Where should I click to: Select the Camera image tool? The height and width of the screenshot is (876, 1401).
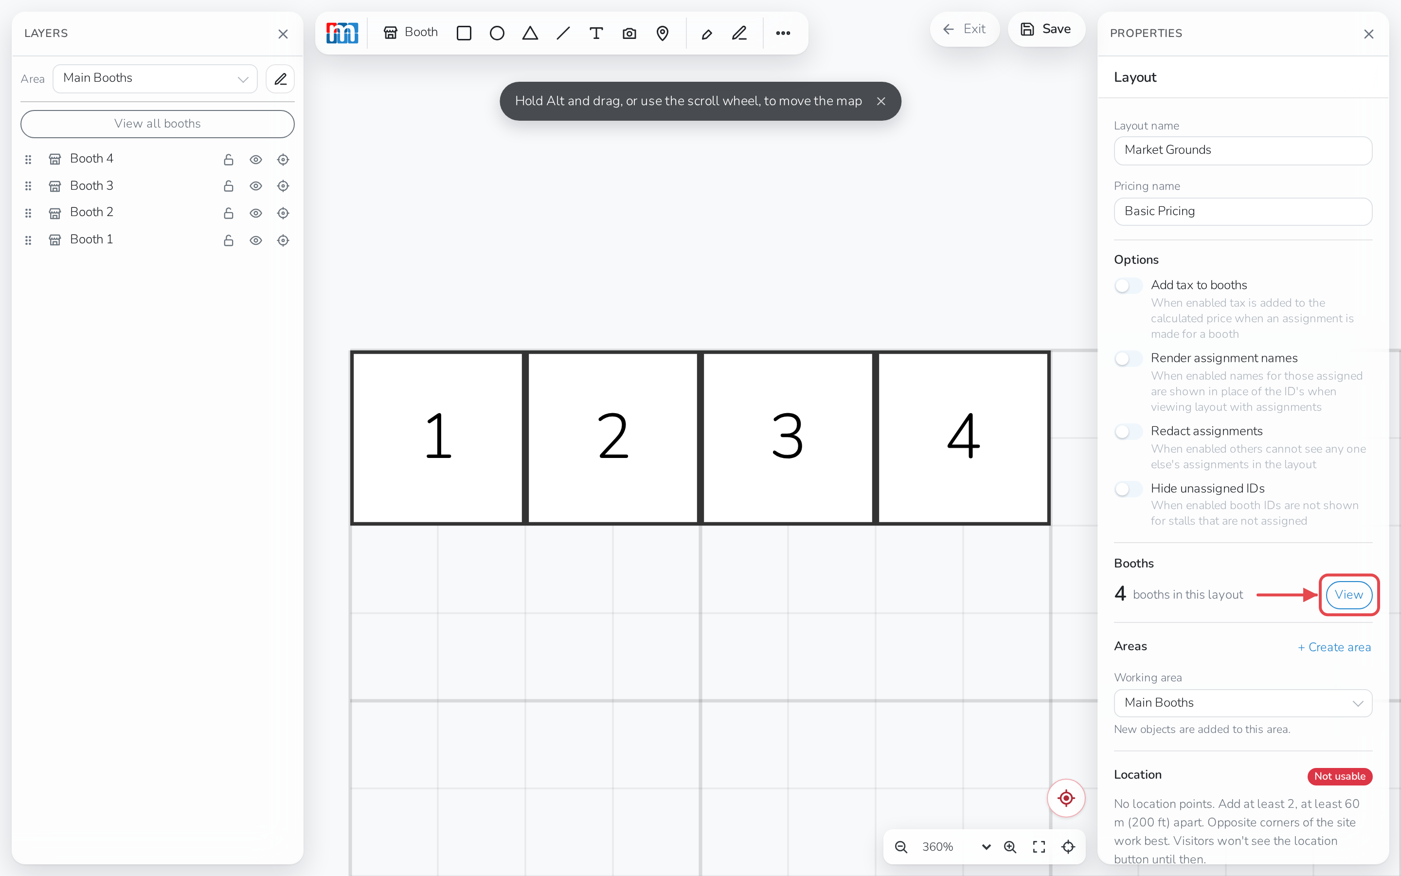(629, 33)
